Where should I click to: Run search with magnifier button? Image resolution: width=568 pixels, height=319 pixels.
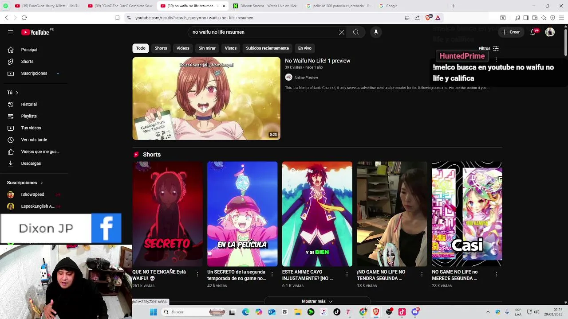(356, 32)
